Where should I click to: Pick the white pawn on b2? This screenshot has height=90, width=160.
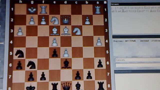(x=87, y=21)
